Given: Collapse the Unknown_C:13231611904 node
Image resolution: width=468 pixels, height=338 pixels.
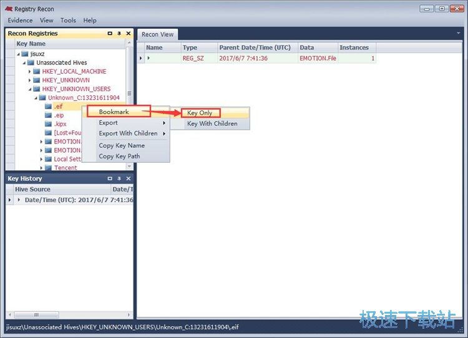Looking at the screenshot, I should coord(36,98).
